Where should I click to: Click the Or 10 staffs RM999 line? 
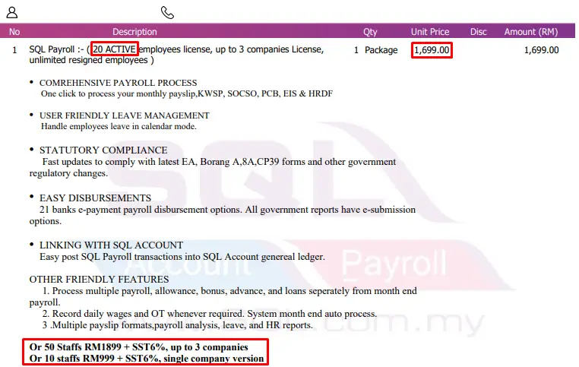[147, 359]
